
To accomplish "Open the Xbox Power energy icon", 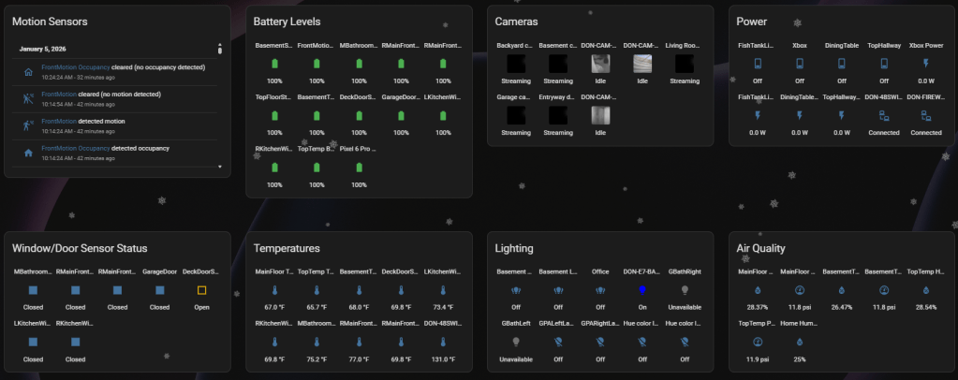I will (925, 64).
